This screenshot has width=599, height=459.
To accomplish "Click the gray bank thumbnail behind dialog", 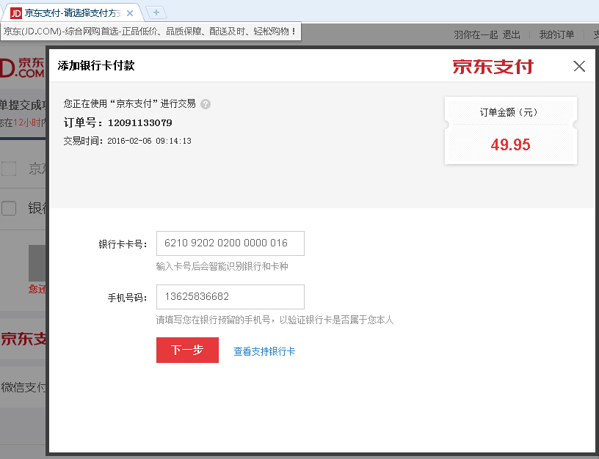I will click(37, 262).
